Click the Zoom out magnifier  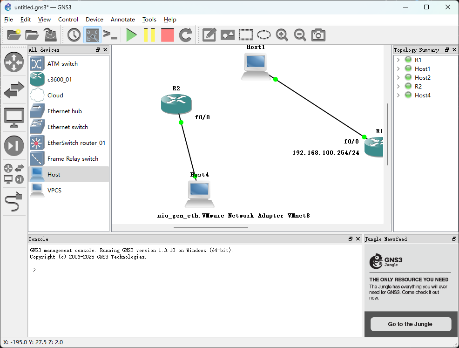point(300,35)
